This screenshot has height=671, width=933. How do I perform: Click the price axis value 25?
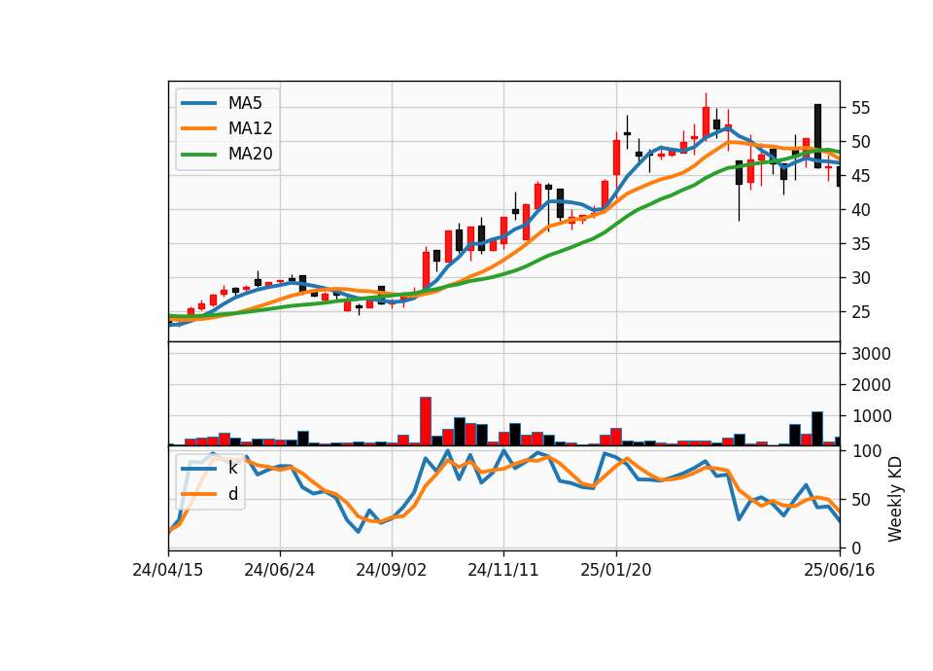(860, 312)
